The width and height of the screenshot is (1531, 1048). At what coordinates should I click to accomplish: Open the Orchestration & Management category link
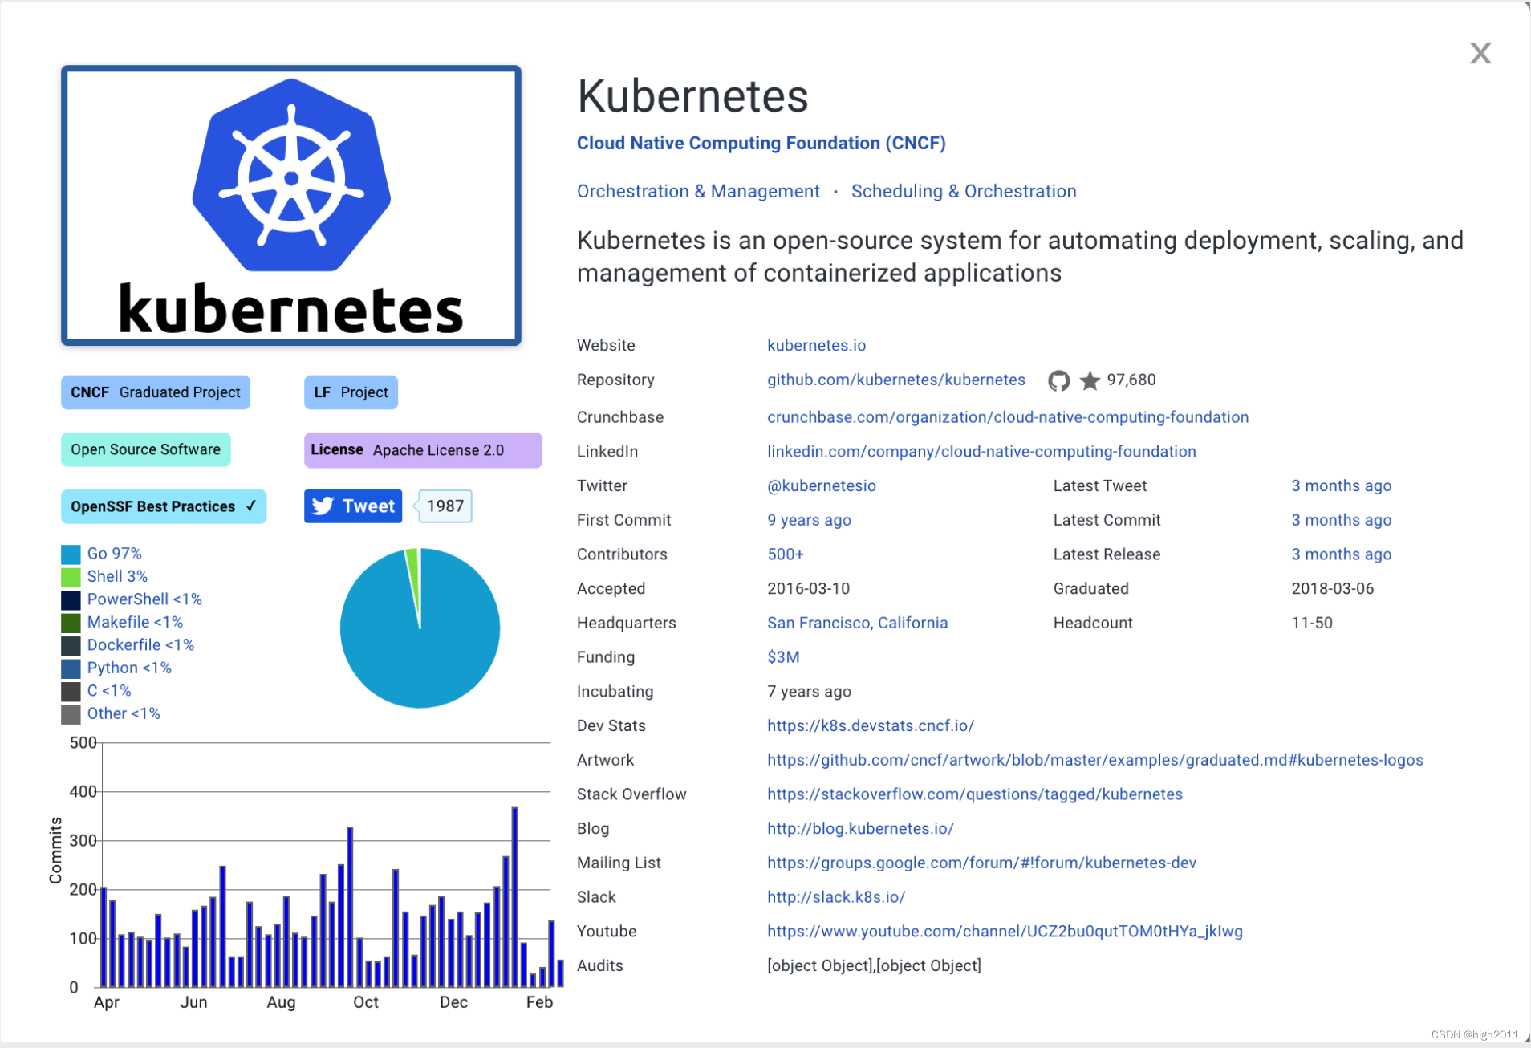click(698, 191)
